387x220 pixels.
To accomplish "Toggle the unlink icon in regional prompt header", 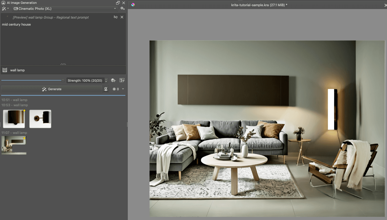I will (115, 17).
